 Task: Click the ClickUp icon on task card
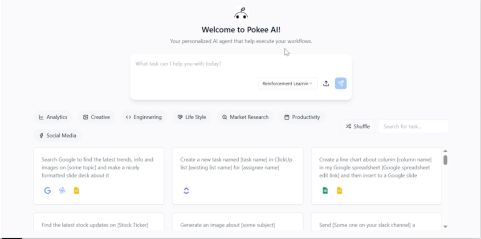[186, 190]
